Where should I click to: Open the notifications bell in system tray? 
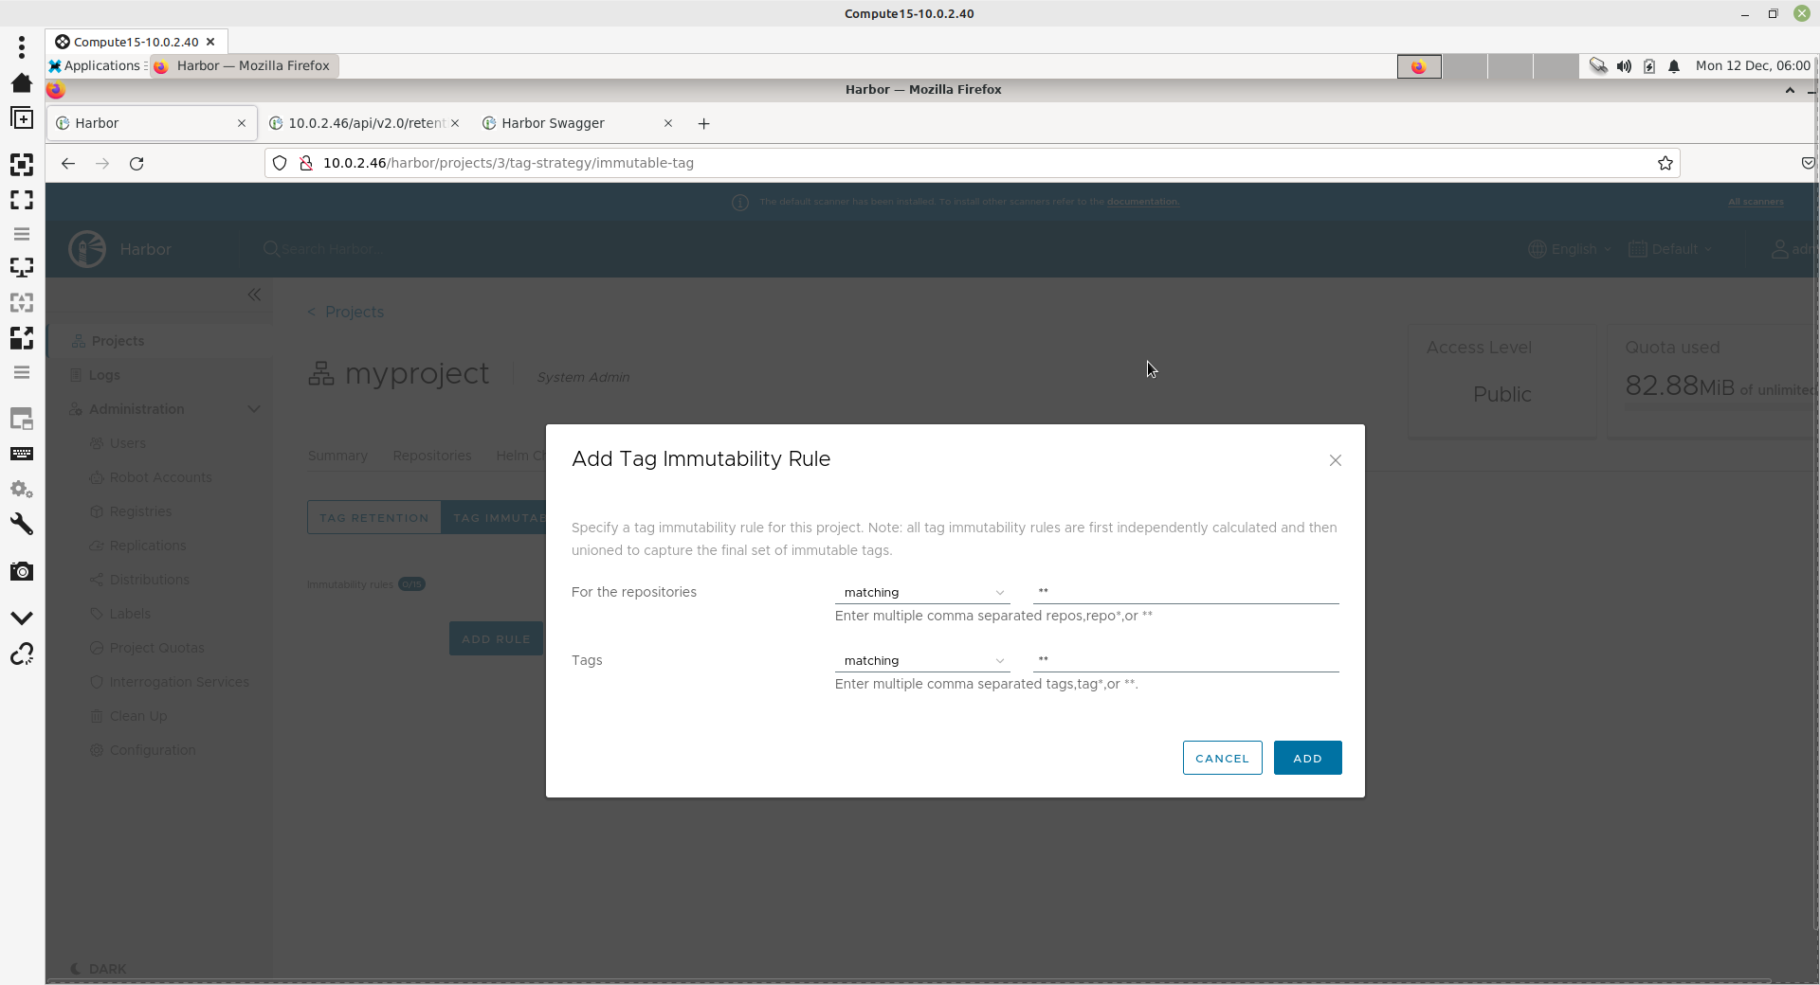(1674, 66)
